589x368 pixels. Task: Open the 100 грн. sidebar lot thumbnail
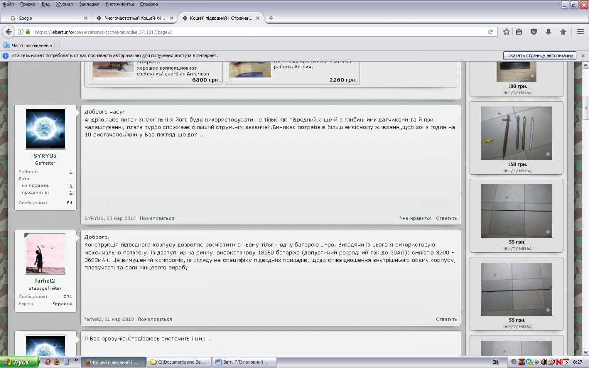click(516, 72)
